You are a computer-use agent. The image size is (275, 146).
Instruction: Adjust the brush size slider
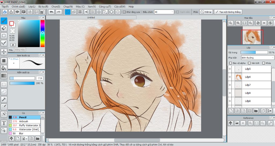pos(22,78)
